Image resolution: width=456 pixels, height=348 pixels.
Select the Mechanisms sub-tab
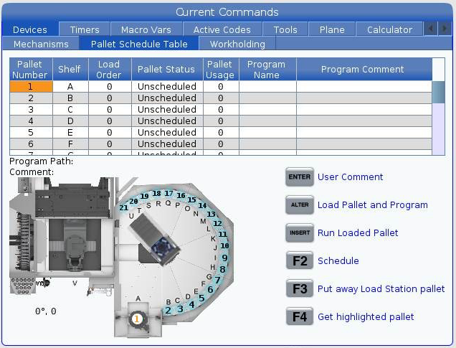[40, 44]
